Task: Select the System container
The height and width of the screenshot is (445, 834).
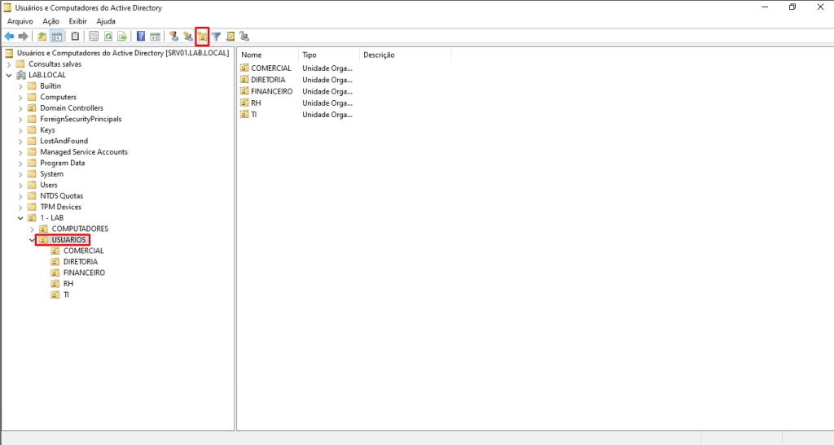Action: pyautogui.click(x=51, y=174)
